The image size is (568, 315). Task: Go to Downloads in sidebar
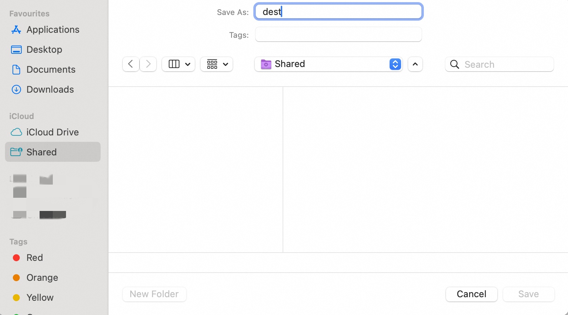(50, 89)
